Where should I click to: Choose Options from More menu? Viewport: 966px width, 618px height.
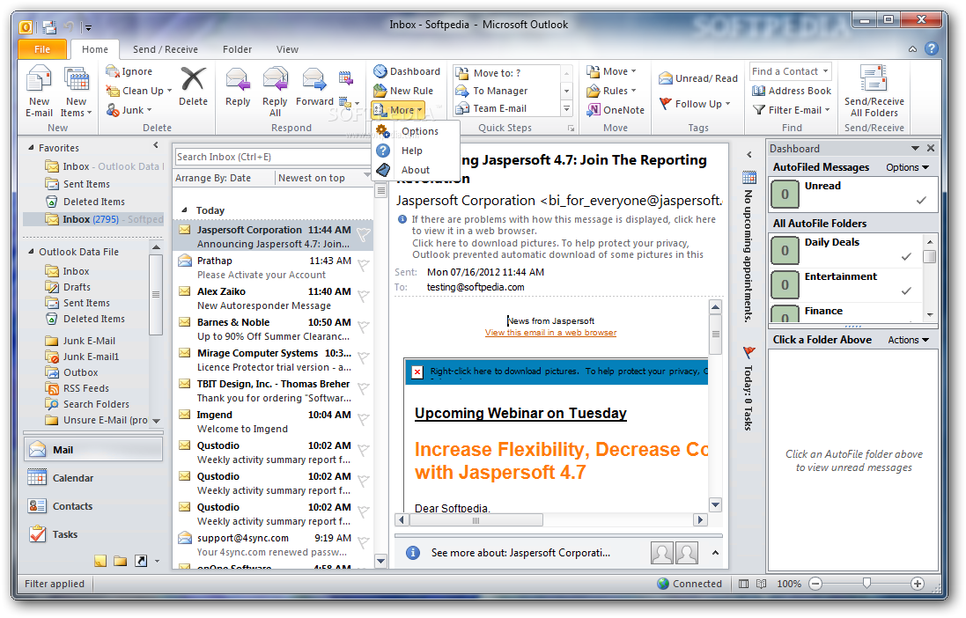[x=417, y=131]
